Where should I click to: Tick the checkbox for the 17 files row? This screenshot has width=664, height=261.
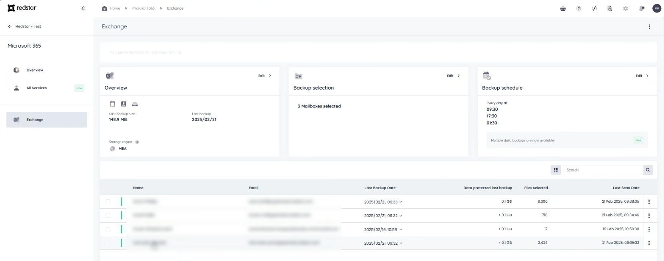(108, 229)
